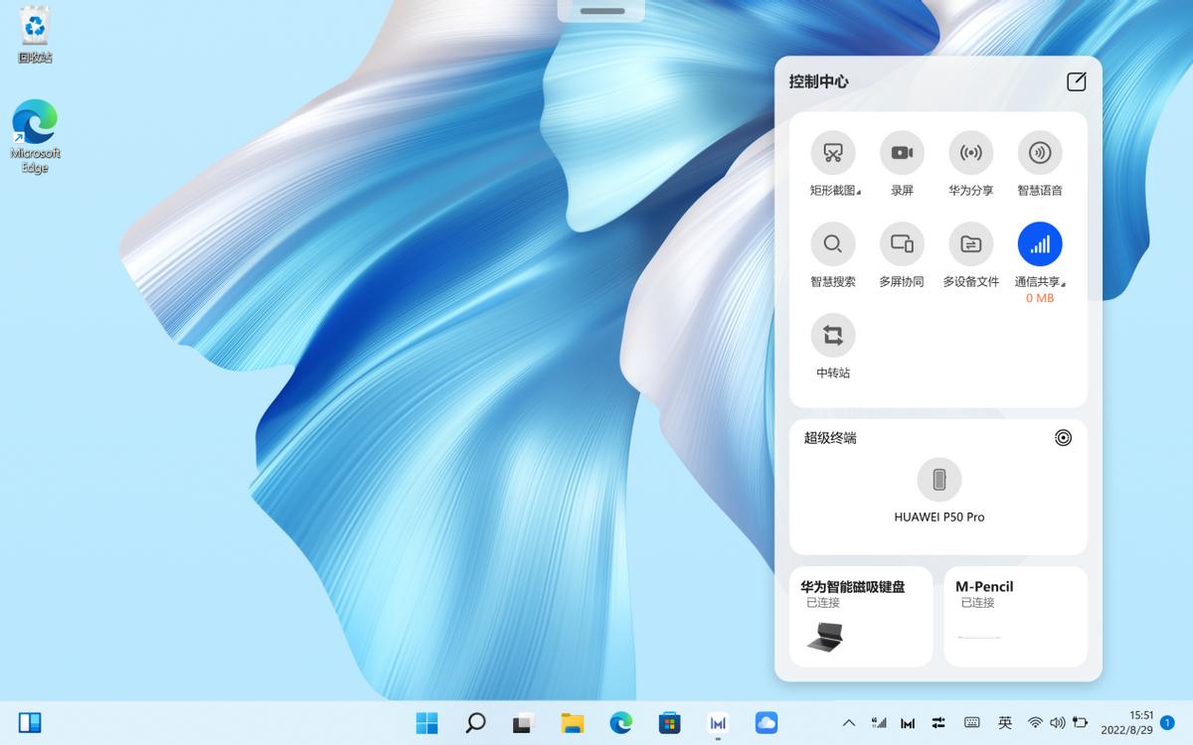
Task: Expand hidden system tray icons chevron
Action: (848, 723)
